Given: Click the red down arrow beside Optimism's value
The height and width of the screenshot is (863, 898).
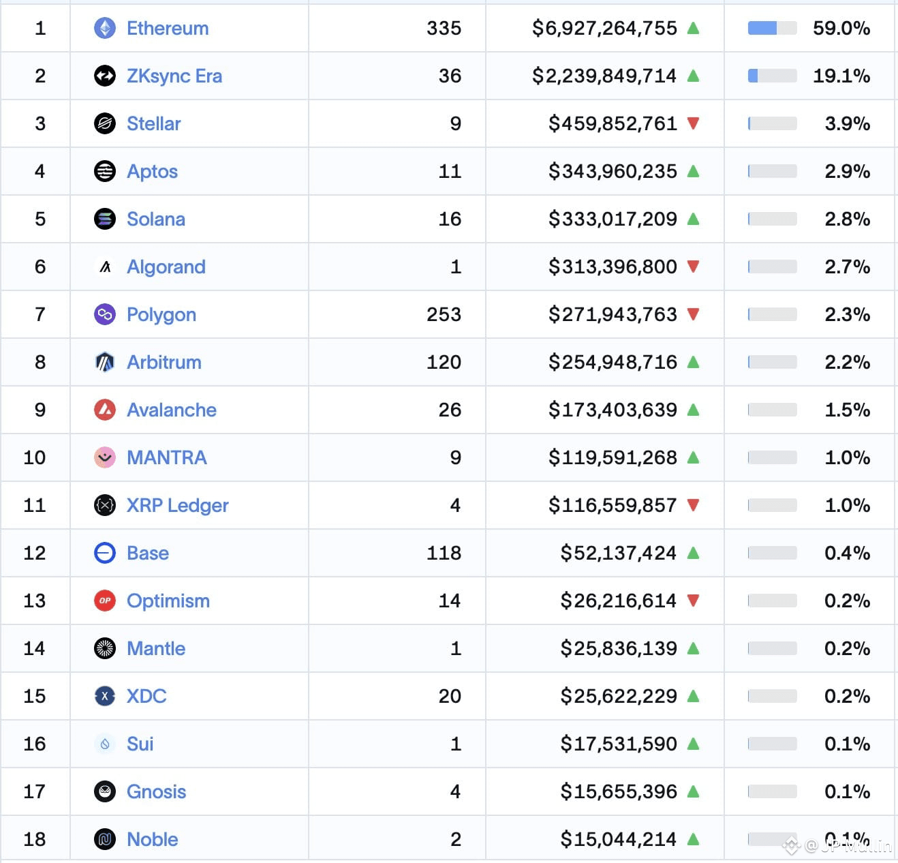Looking at the screenshot, I should coord(694,601).
